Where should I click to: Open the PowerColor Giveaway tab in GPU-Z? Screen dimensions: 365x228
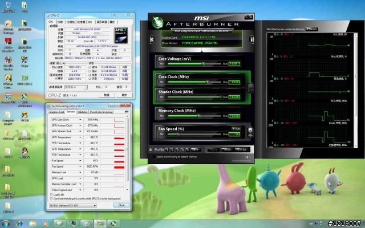pyautogui.click(x=102, y=112)
